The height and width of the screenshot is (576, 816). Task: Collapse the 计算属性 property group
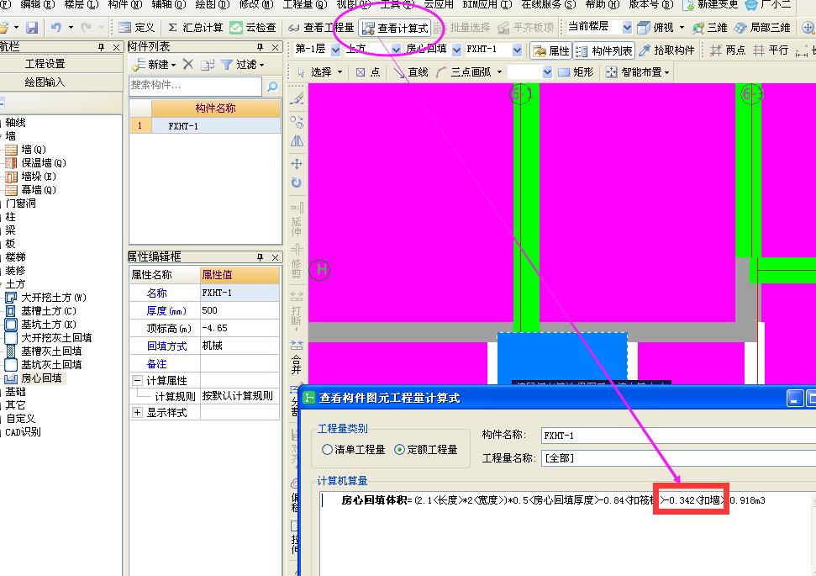pos(137,381)
